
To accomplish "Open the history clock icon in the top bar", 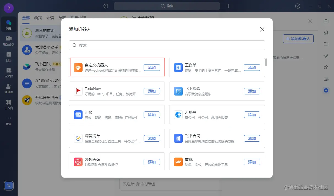I will click(106, 6).
